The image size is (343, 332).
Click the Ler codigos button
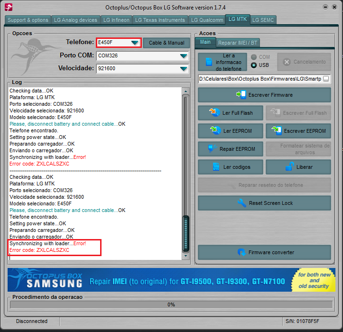tap(231, 167)
